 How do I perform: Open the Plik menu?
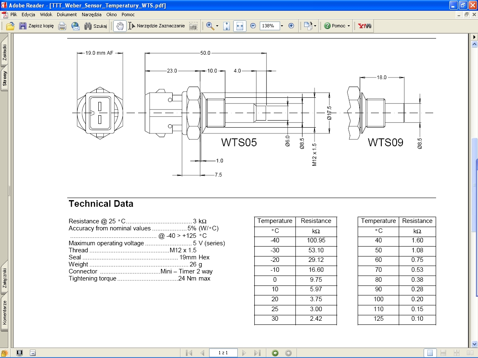(14, 15)
